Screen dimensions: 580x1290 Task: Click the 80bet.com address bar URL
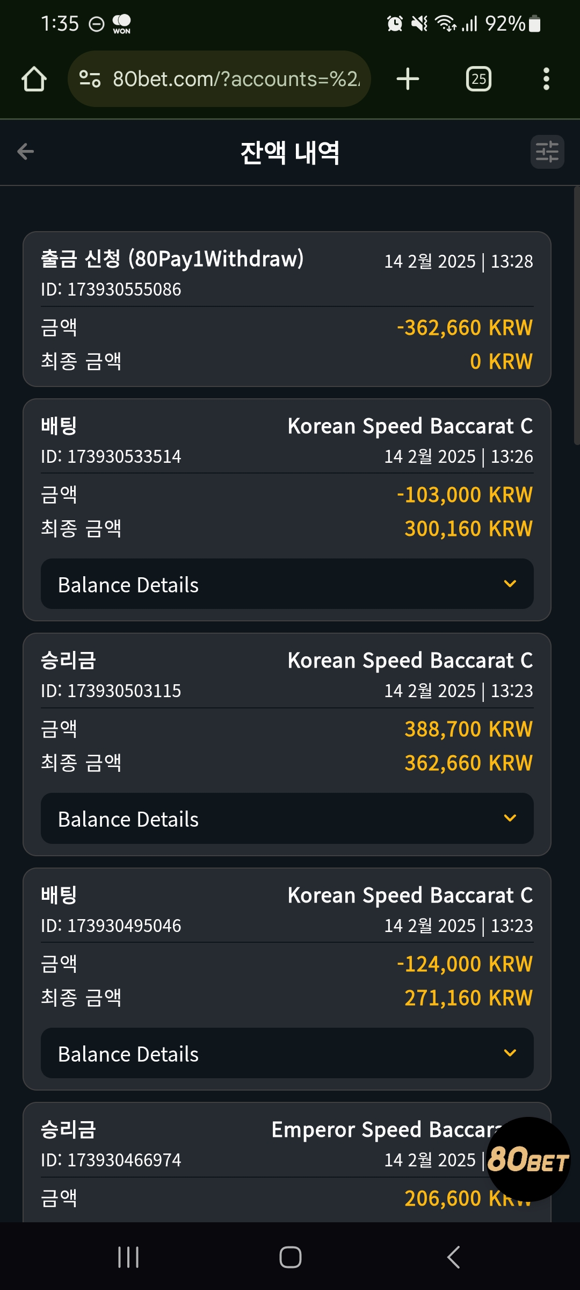pyautogui.click(x=236, y=79)
